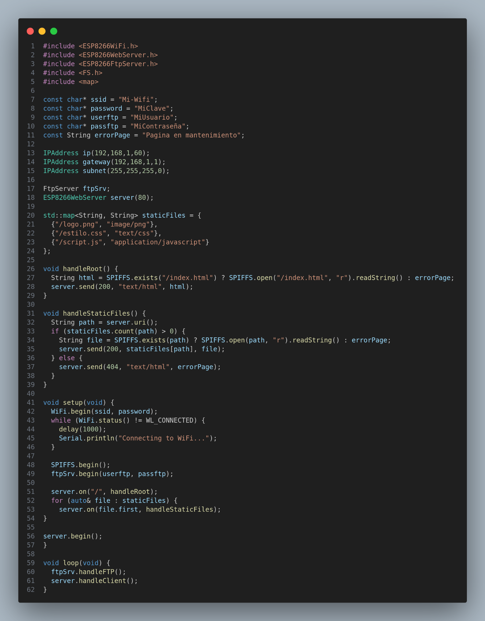The width and height of the screenshot is (485, 621).
Task: Click the "Connecting to WiFi..." string
Action: coord(164,438)
